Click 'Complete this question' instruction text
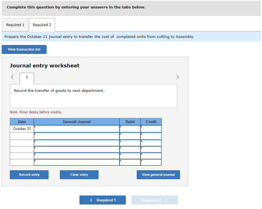 (x=76, y=7)
